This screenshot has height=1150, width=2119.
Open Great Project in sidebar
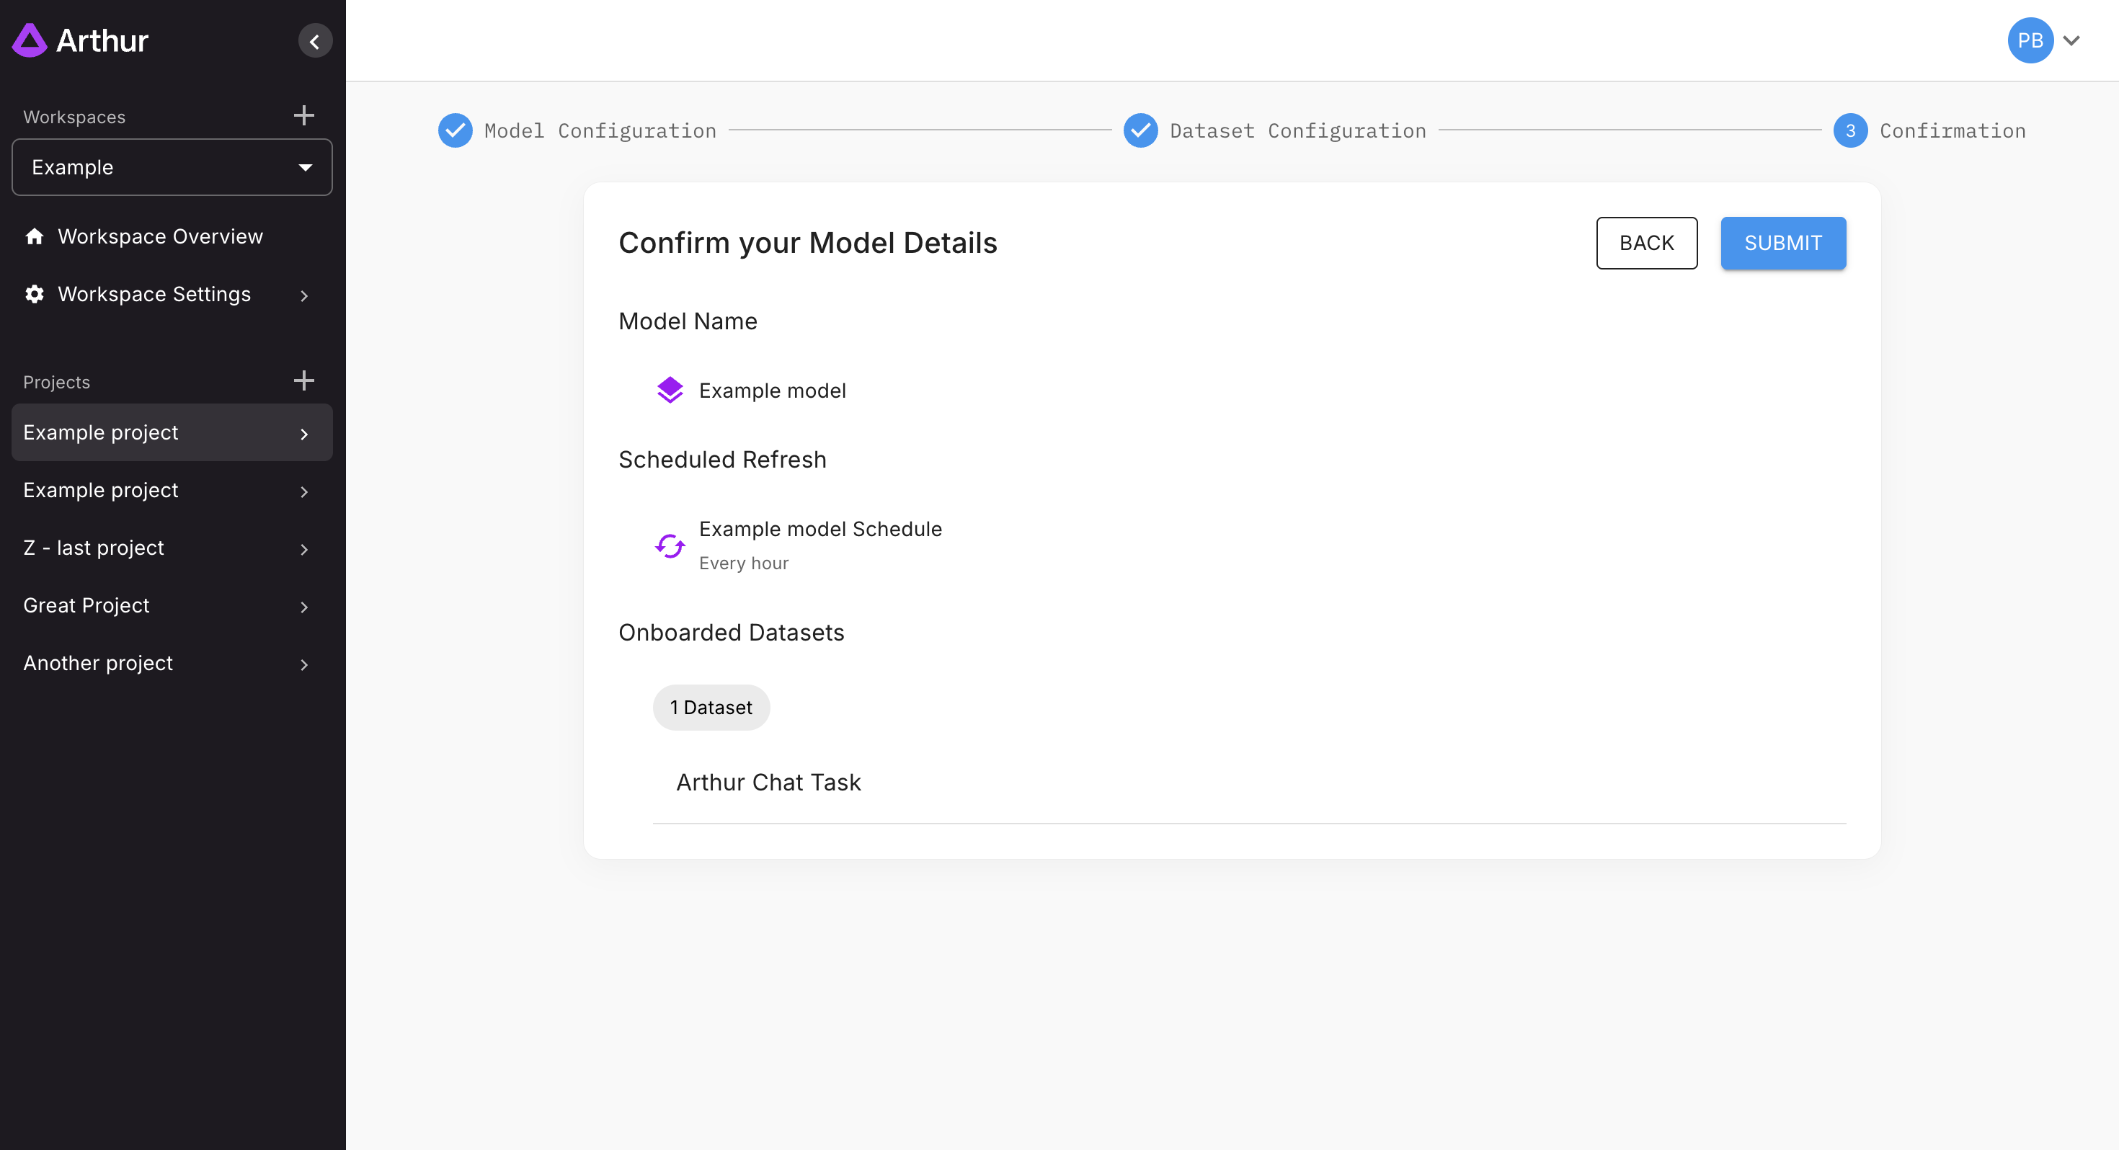click(86, 605)
